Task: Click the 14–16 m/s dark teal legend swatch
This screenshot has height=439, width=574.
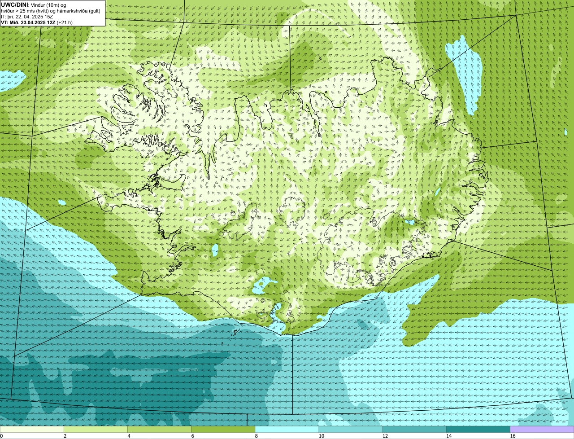Action: [478, 429]
